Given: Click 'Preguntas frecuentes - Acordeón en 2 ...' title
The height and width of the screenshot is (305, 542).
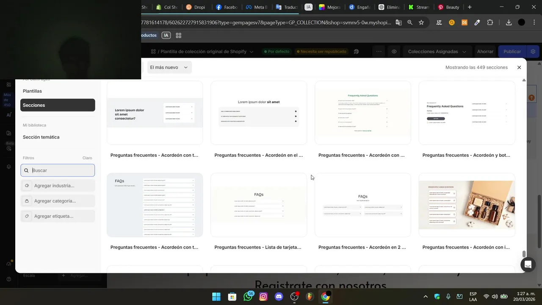Looking at the screenshot, I should pyautogui.click(x=362, y=247).
